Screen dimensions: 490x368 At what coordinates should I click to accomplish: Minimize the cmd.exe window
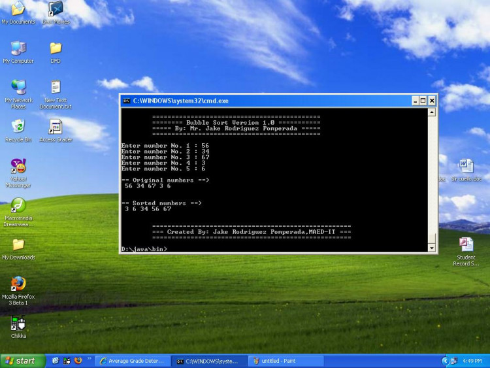click(416, 101)
